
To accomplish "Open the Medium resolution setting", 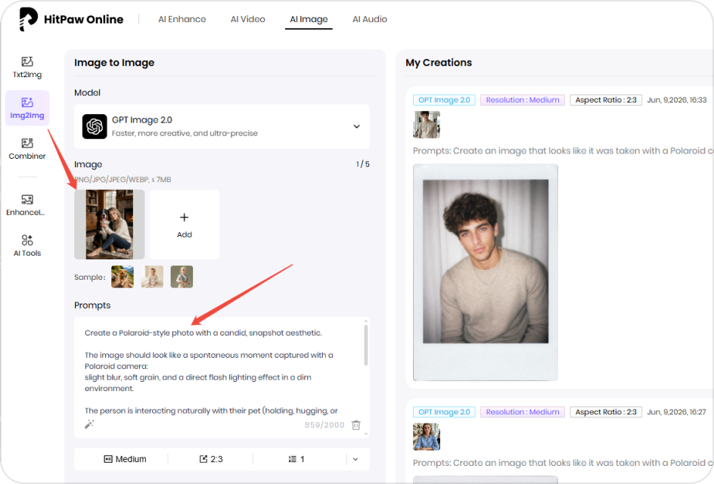I will point(126,459).
